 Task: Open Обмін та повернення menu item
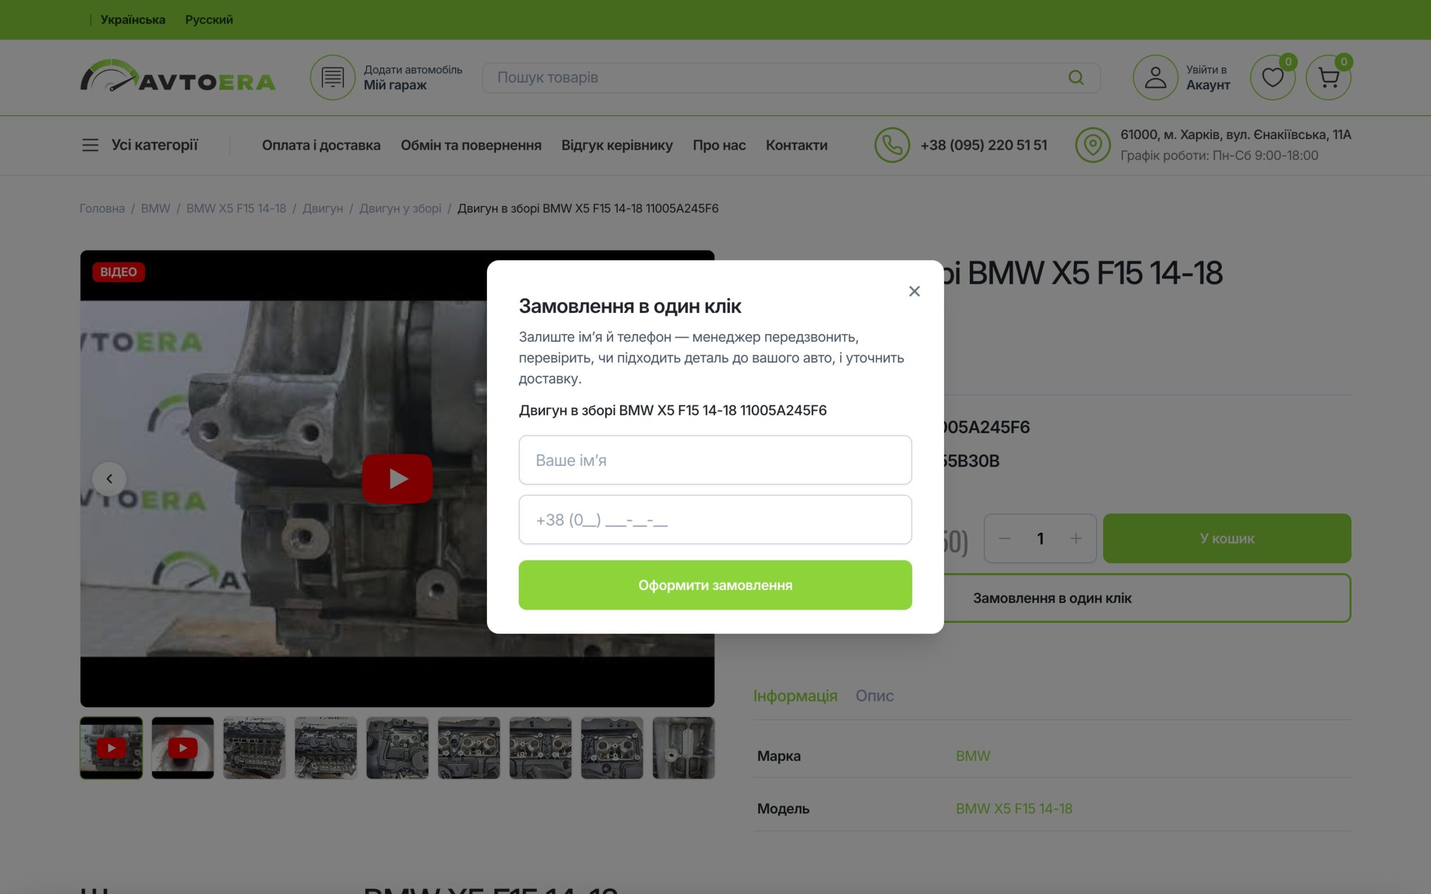pos(471,145)
